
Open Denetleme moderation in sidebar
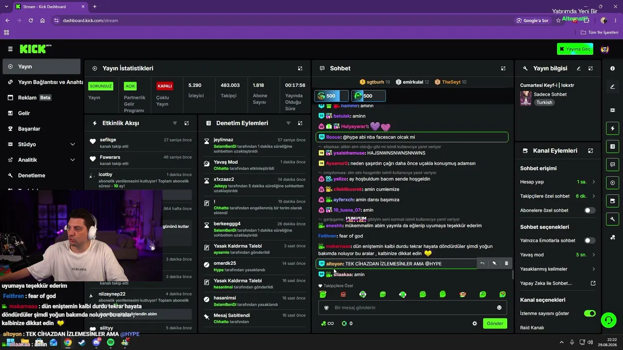click(x=42, y=175)
